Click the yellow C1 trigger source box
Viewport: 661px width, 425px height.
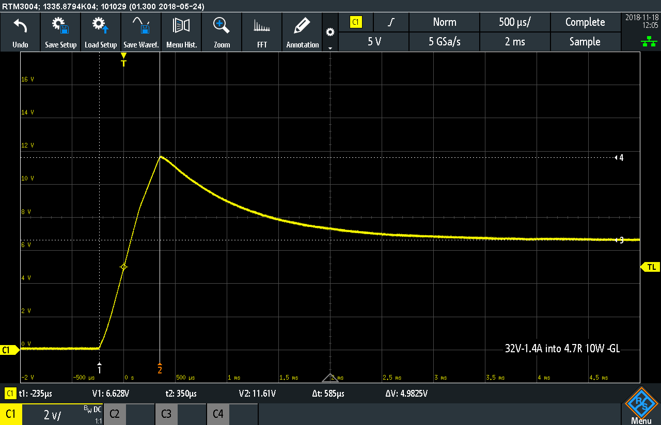[x=356, y=22]
